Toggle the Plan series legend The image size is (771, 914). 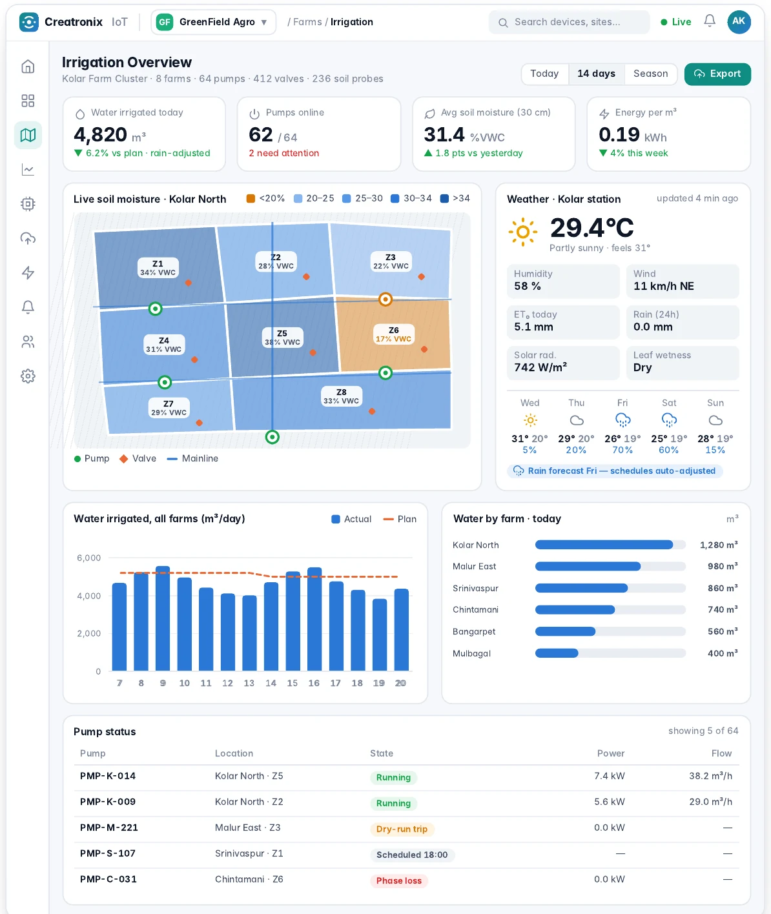(400, 519)
